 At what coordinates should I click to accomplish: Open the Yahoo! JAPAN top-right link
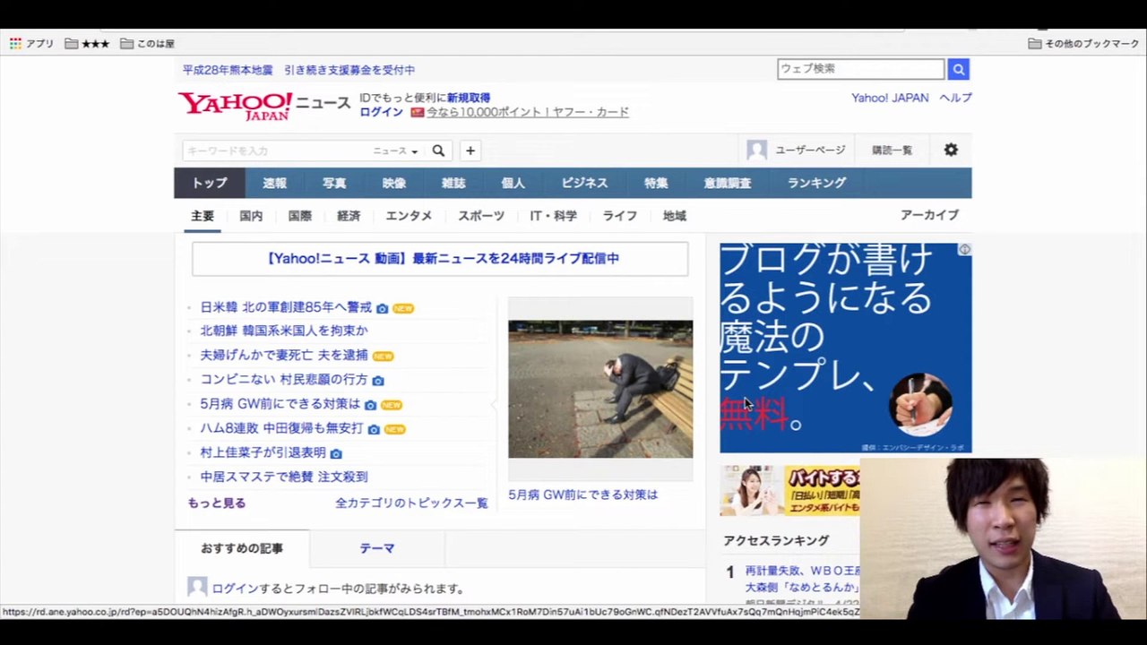(x=890, y=98)
